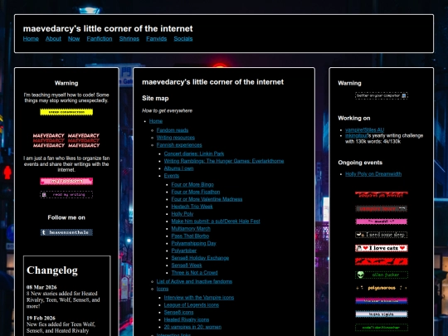Open the 'Albums I own' link
This screenshot has width=448, height=336.
178,168
